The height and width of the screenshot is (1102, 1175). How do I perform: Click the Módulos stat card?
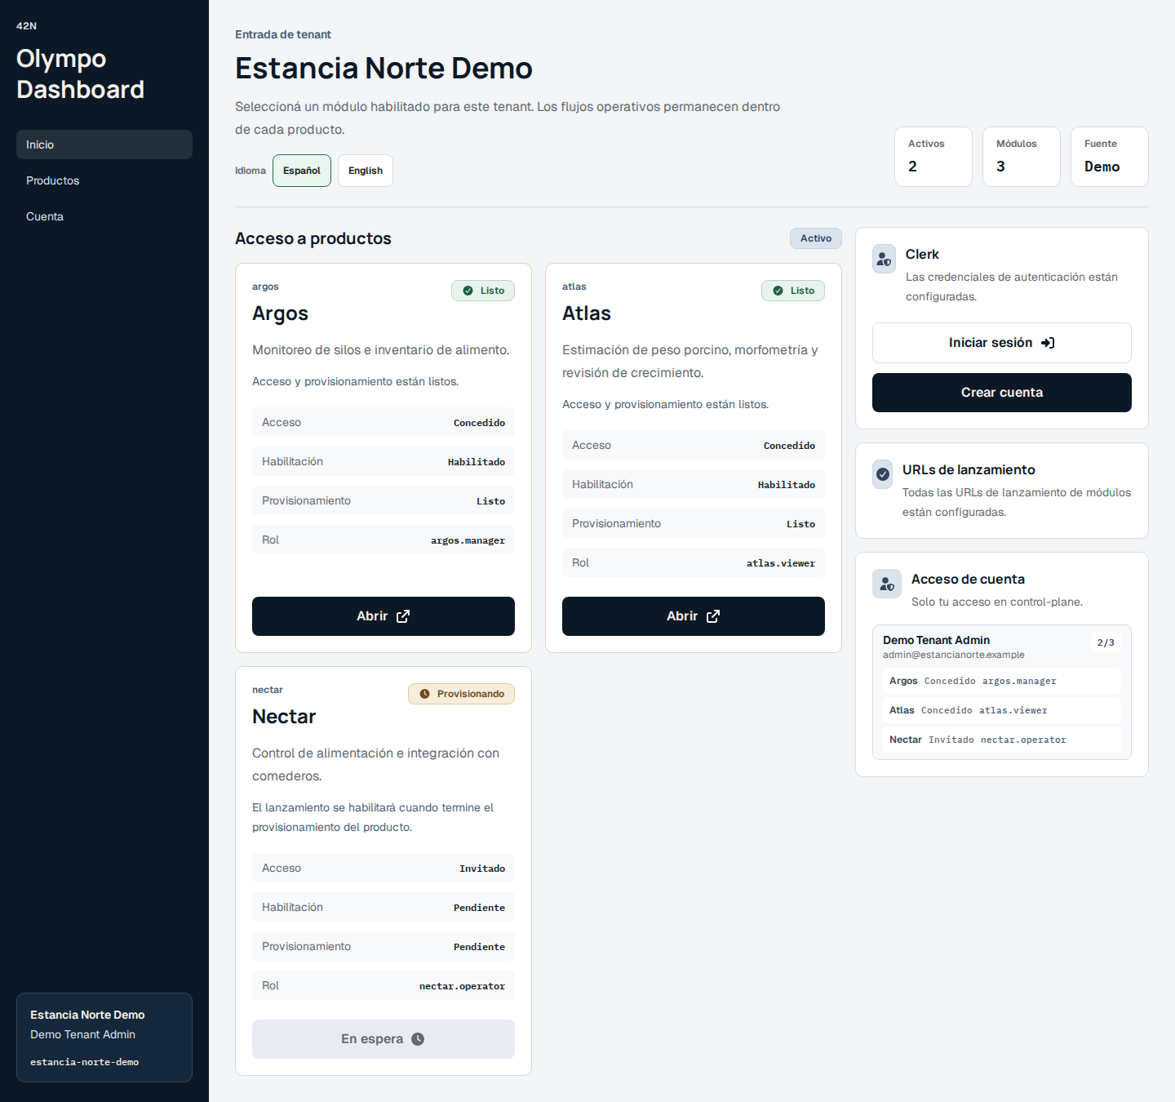tap(1022, 157)
